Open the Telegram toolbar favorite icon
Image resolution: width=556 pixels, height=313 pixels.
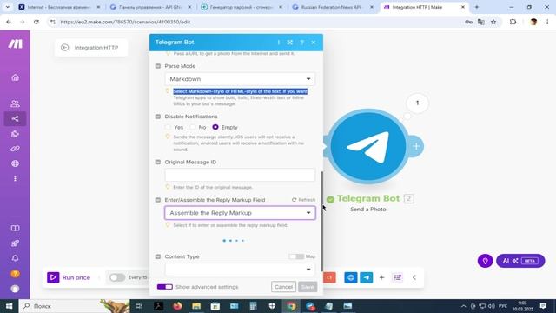click(367, 277)
